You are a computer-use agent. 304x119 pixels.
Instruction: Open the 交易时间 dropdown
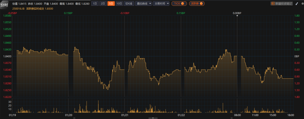tap(162, 4)
